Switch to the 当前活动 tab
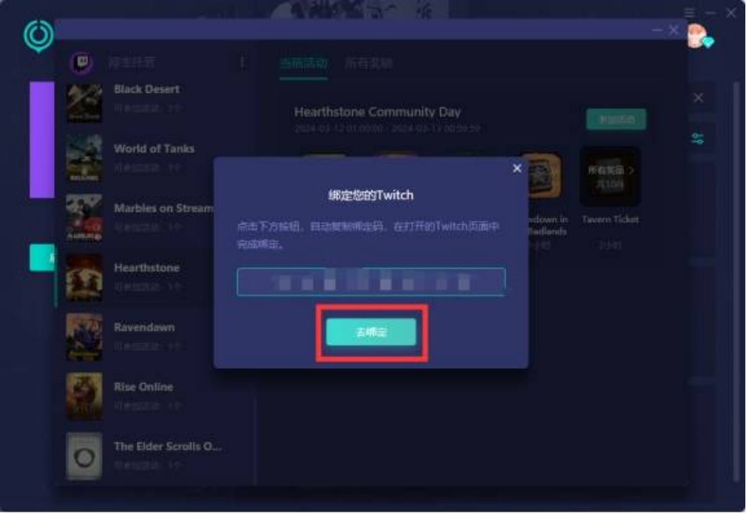Viewport: 746px width, 514px height. click(x=304, y=63)
